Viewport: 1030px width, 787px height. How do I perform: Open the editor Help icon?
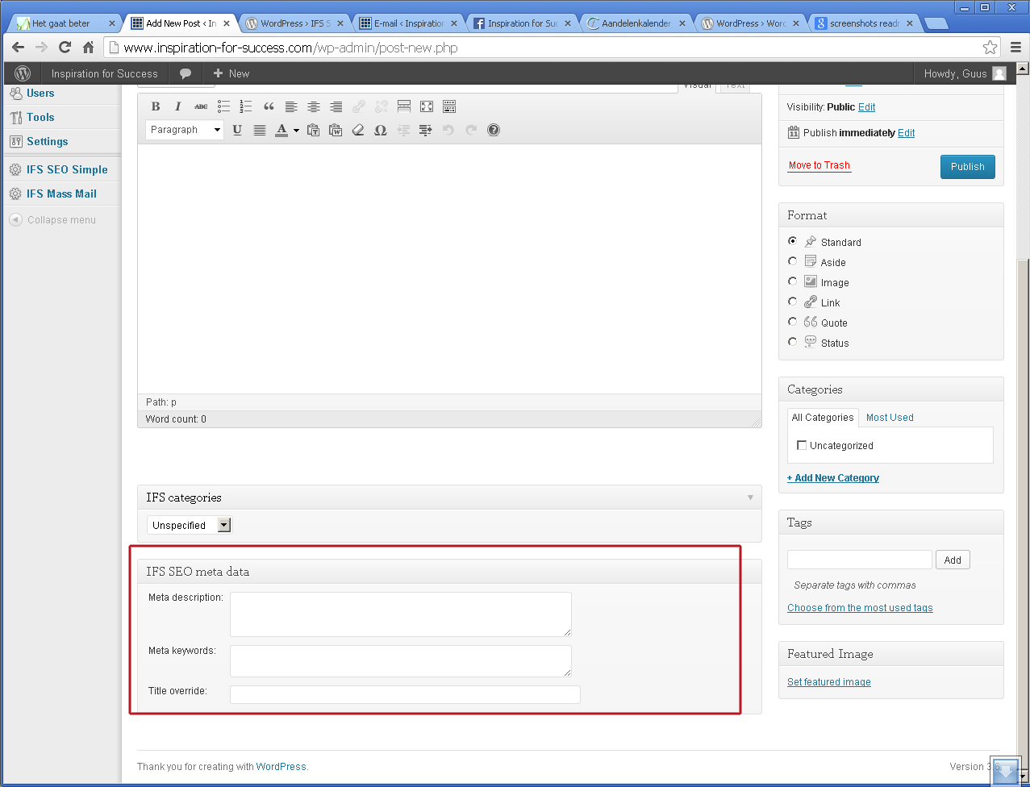[x=494, y=130]
